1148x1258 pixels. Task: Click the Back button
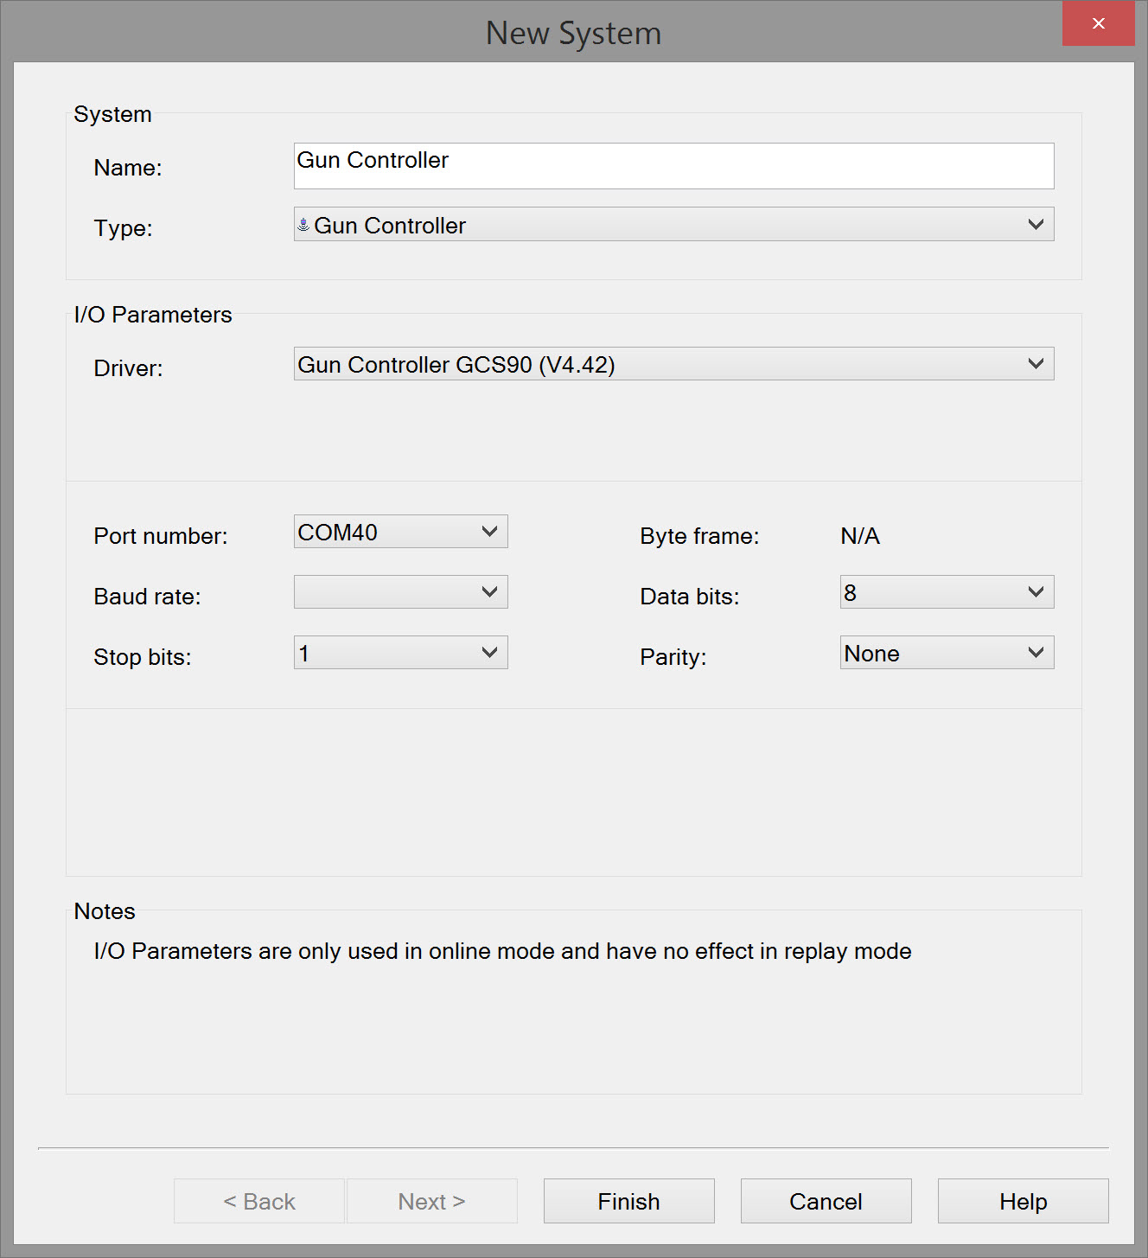(x=259, y=1201)
